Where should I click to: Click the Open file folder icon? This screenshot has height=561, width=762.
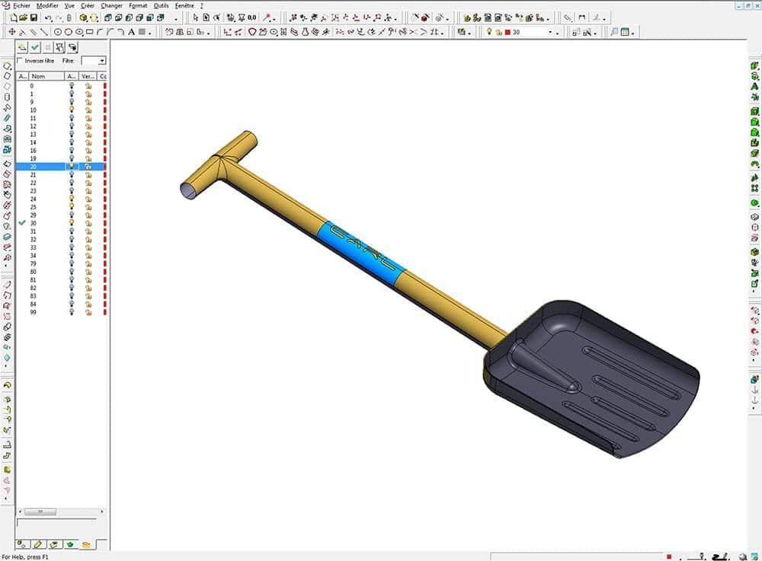[24, 18]
